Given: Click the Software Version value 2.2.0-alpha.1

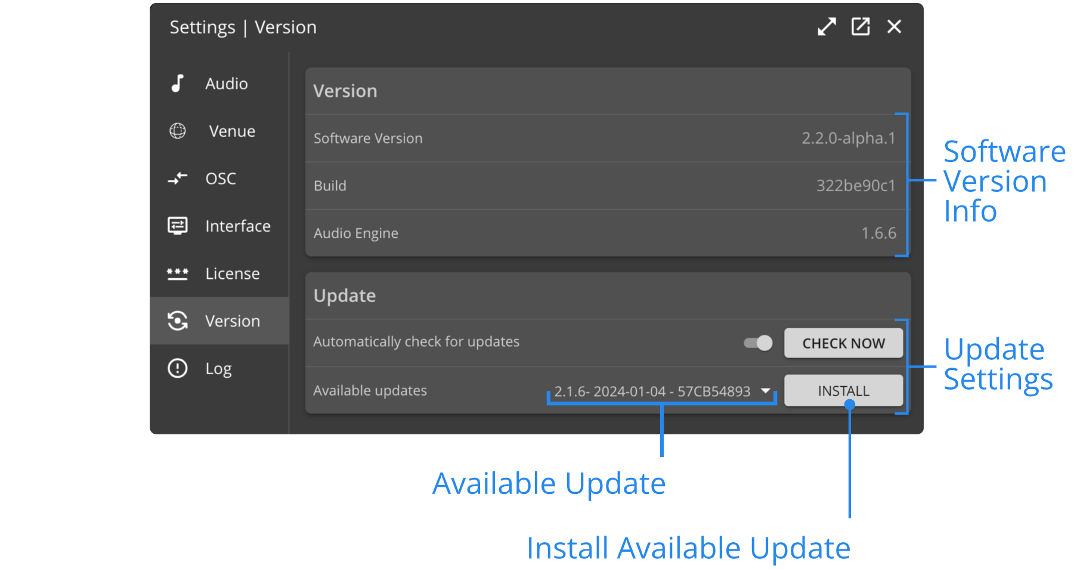Looking at the screenshot, I should tap(848, 138).
